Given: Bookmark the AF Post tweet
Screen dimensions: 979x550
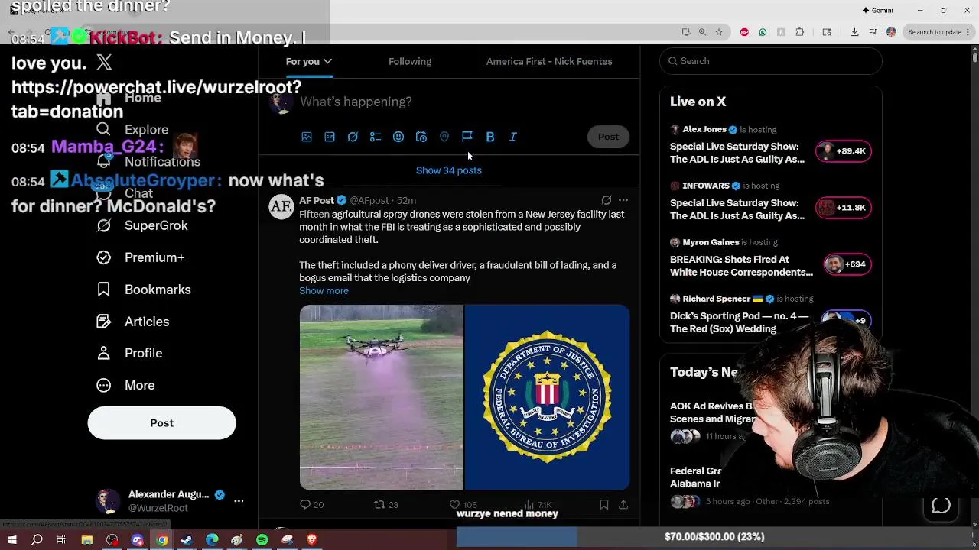Looking at the screenshot, I should (603, 504).
